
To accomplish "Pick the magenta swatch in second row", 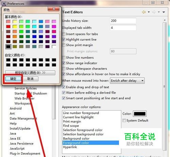I will [x=54, y=26].
